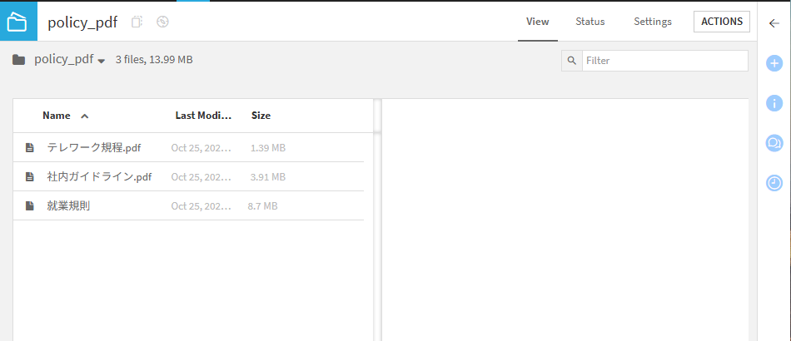Open the Settings tab
The height and width of the screenshot is (341, 791).
coord(653,22)
